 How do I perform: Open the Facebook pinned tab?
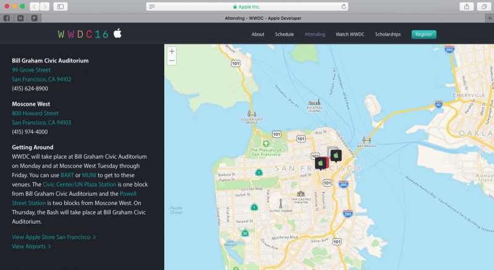7,19
